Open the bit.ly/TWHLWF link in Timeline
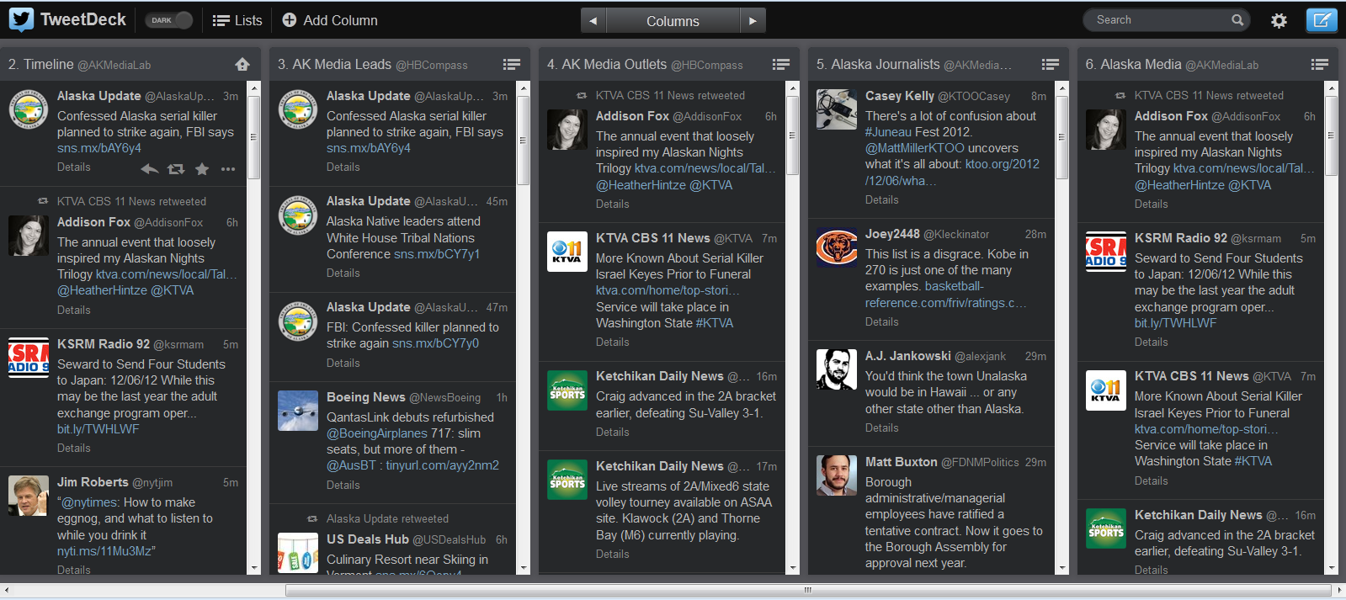The height and width of the screenshot is (600, 1346). click(98, 429)
